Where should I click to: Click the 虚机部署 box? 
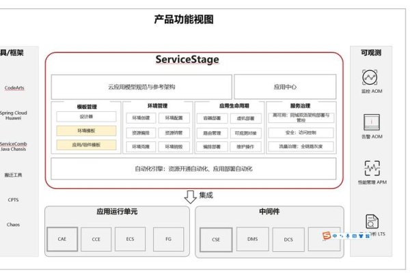pos(245,118)
